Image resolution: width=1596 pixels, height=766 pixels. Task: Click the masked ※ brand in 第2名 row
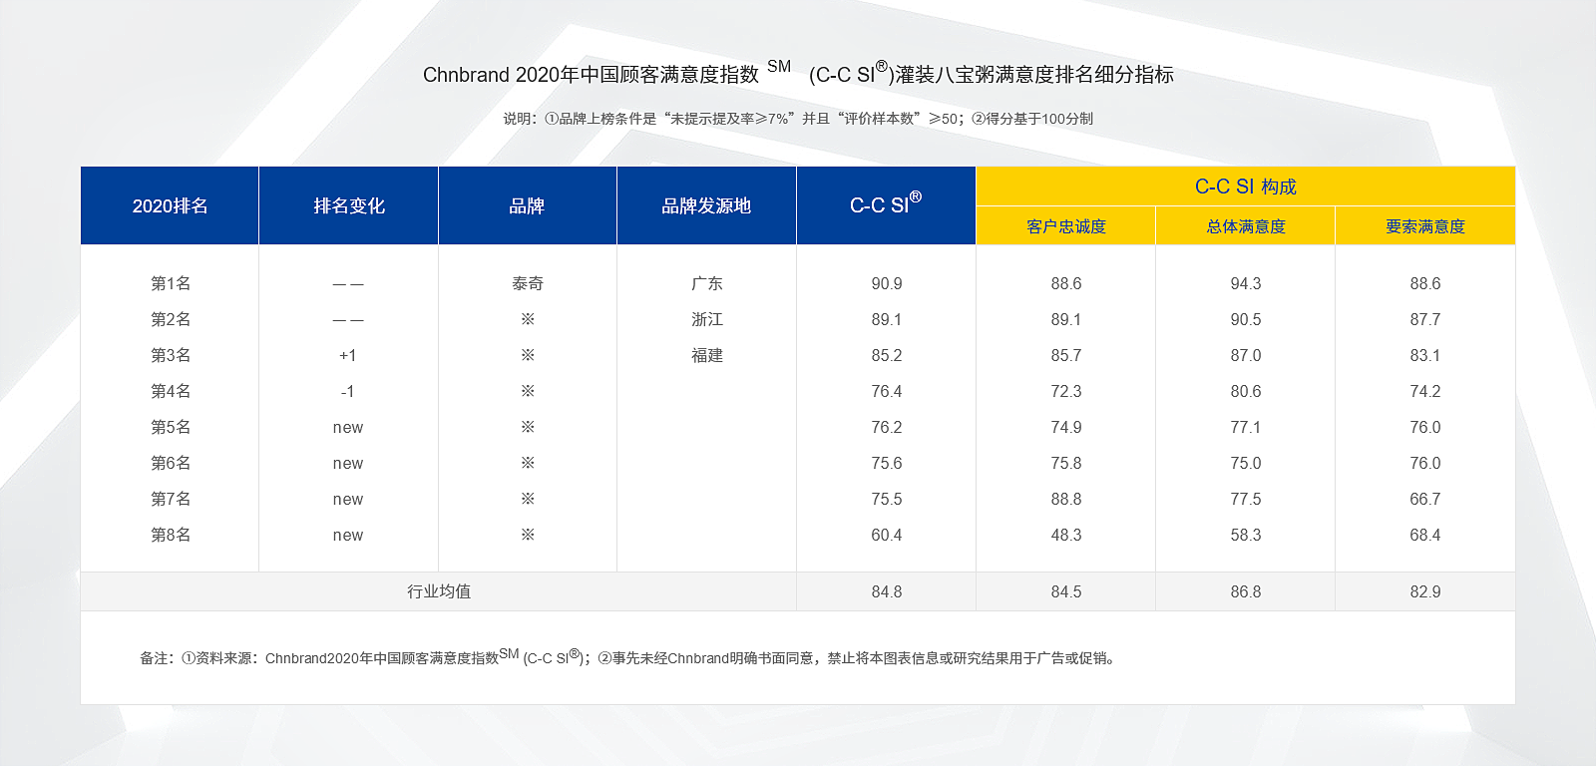pos(528,319)
